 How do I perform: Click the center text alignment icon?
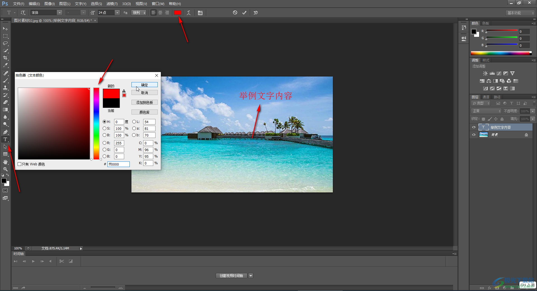(x=160, y=13)
